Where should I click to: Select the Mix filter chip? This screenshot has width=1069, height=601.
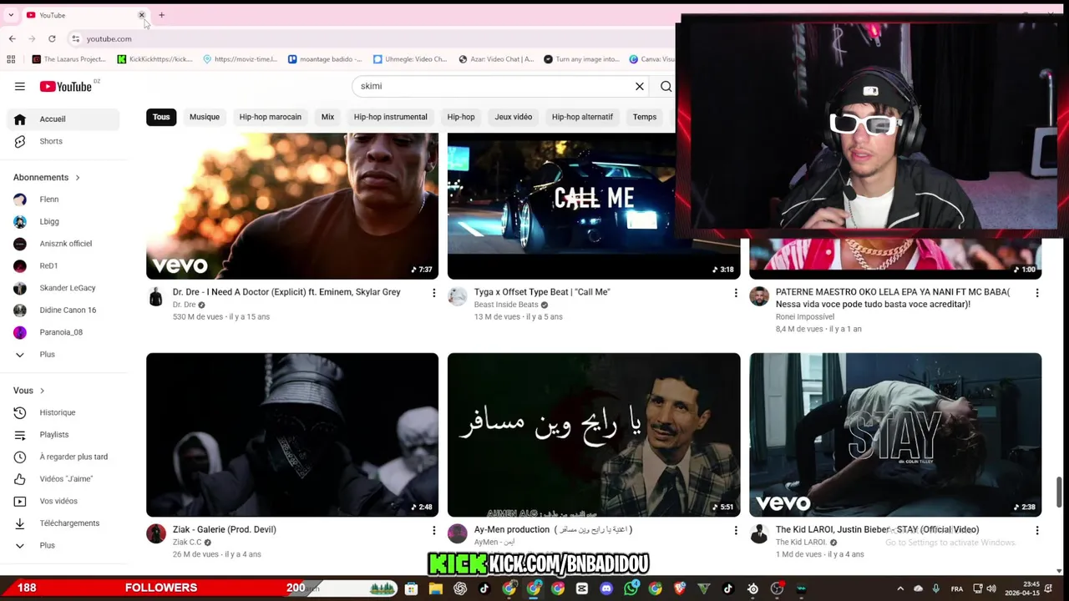click(327, 117)
